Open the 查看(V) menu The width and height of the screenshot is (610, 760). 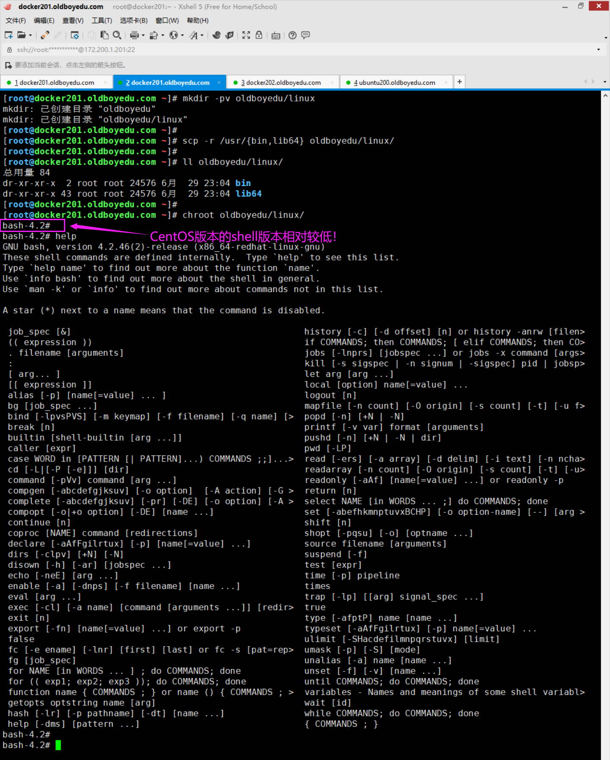(73, 20)
